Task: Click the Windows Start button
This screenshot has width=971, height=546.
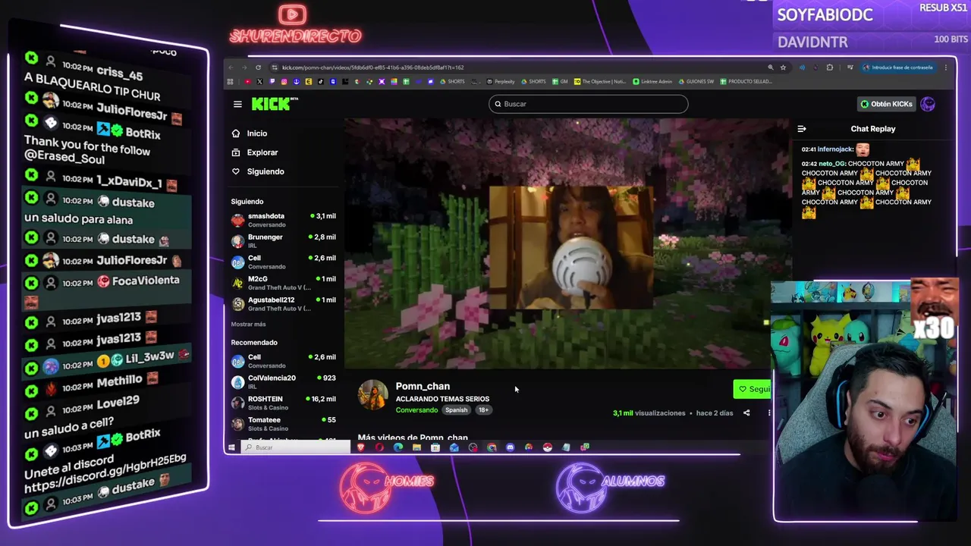Action: point(231,447)
